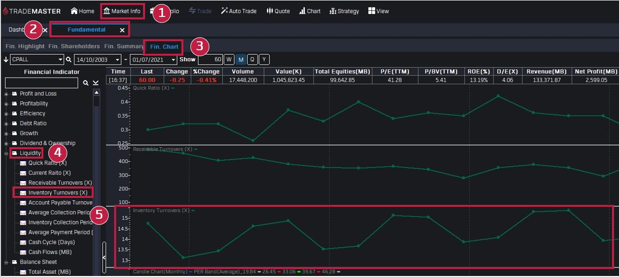Click the Financial Indicator search magnifier
This screenshot has width=619, height=277.
86,83
